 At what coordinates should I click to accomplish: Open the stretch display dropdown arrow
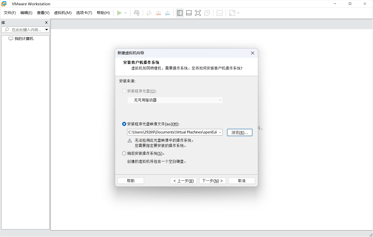(238, 13)
